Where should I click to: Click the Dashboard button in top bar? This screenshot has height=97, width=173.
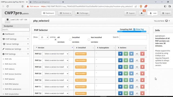[x=48, y=13]
